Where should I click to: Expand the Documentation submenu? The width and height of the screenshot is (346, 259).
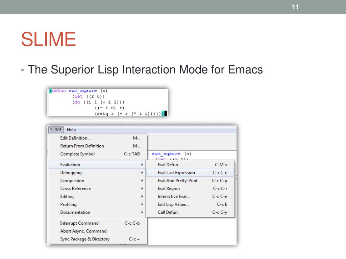98,212
